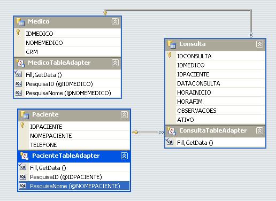The height and width of the screenshot is (201, 276).
Task: Click the PacienteTableAdapter icon
Action: click(x=25, y=156)
